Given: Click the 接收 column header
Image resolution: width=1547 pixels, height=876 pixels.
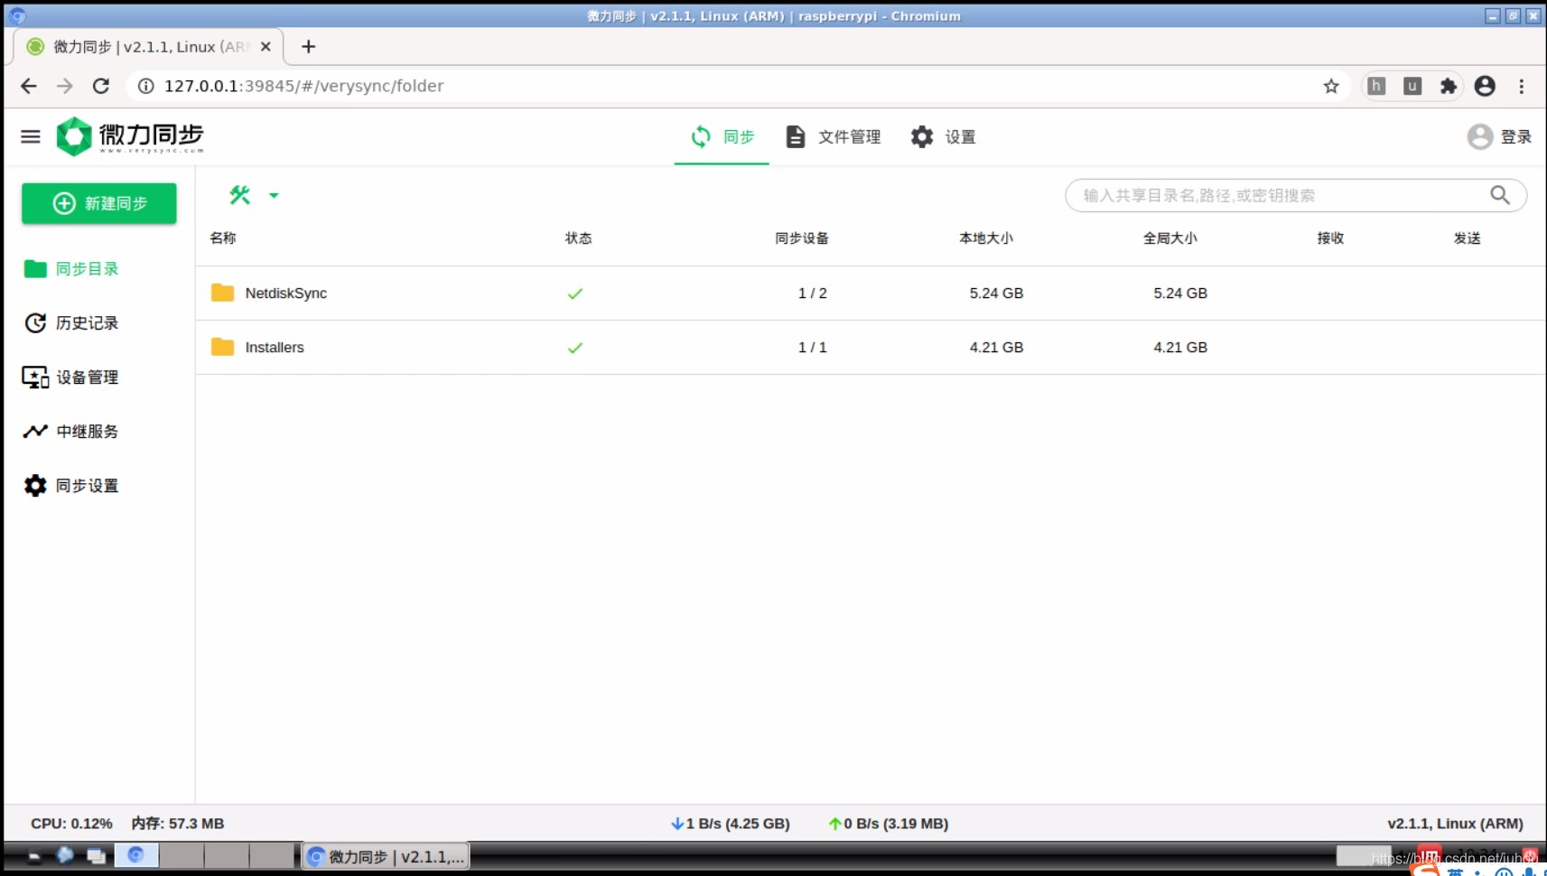Looking at the screenshot, I should point(1330,238).
